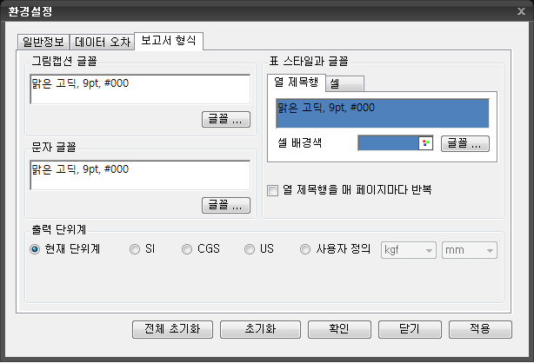This screenshot has height=363, width=534.
Task: Select the 현재 단위계 radio button
Action: pyautogui.click(x=35, y=249)
